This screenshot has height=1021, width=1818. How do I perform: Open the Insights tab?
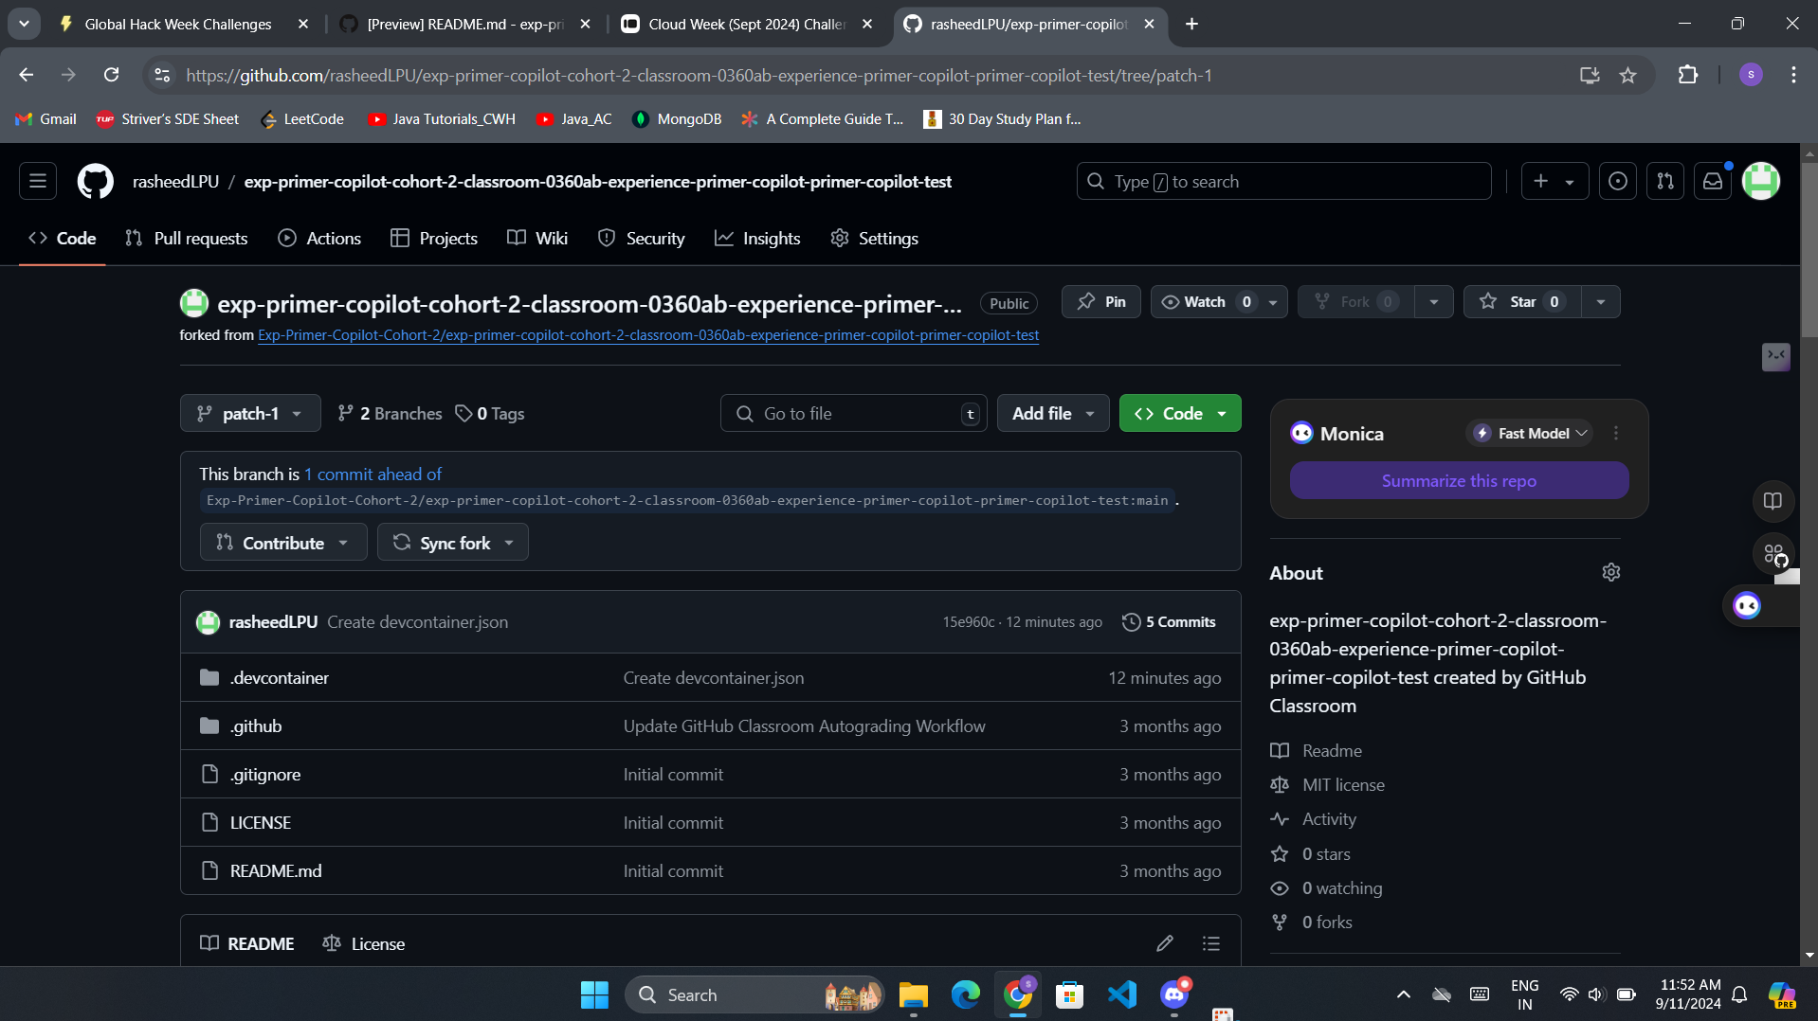click(x=757, y=238)
